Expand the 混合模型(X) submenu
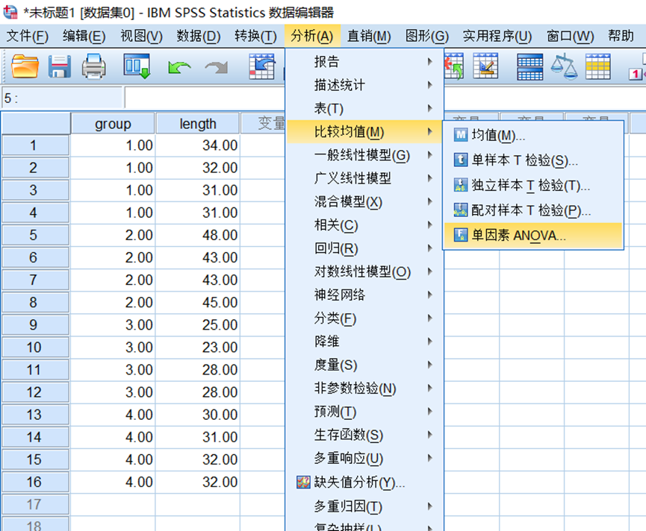 tap(364, 202)
